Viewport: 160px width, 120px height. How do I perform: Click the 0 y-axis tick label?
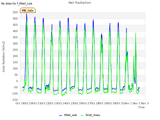17,81
